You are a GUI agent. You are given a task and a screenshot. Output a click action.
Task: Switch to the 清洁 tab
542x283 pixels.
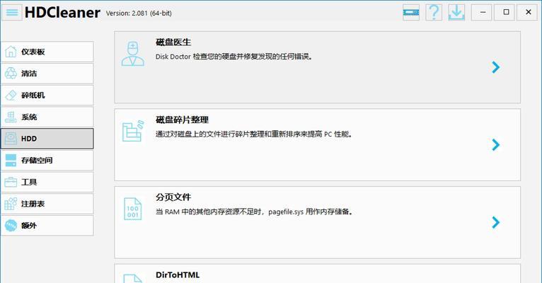(x=47, y=74)
